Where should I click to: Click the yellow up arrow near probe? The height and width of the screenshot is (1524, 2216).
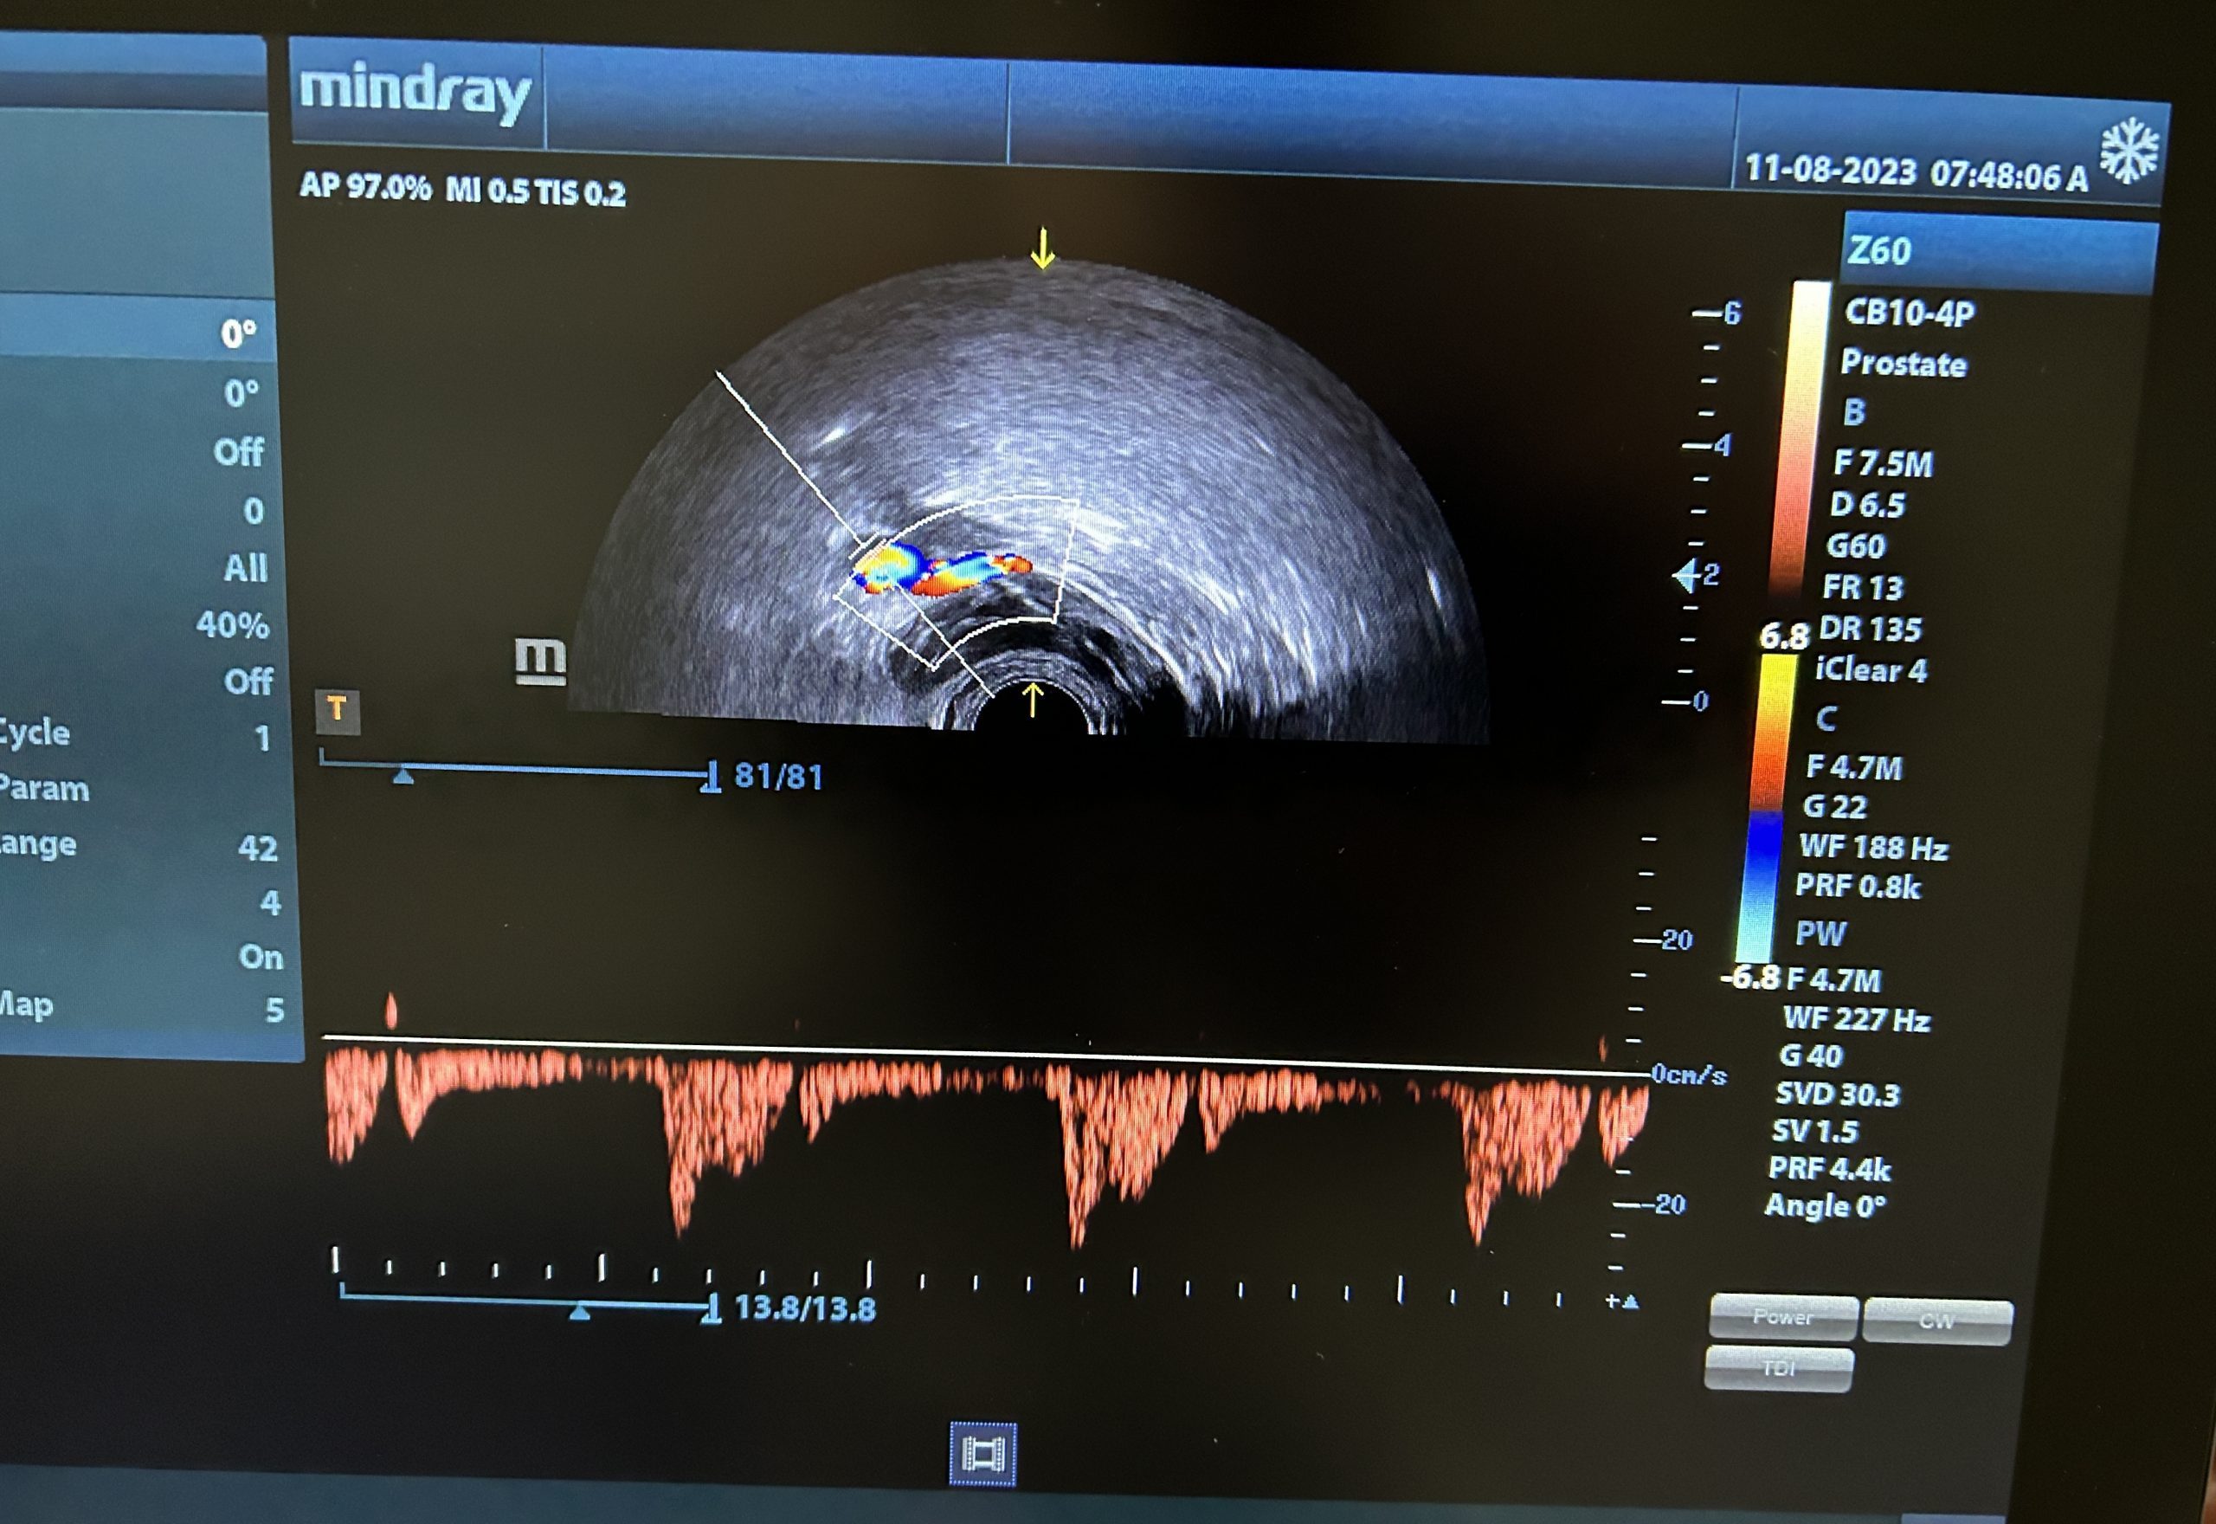point(1032,698)
